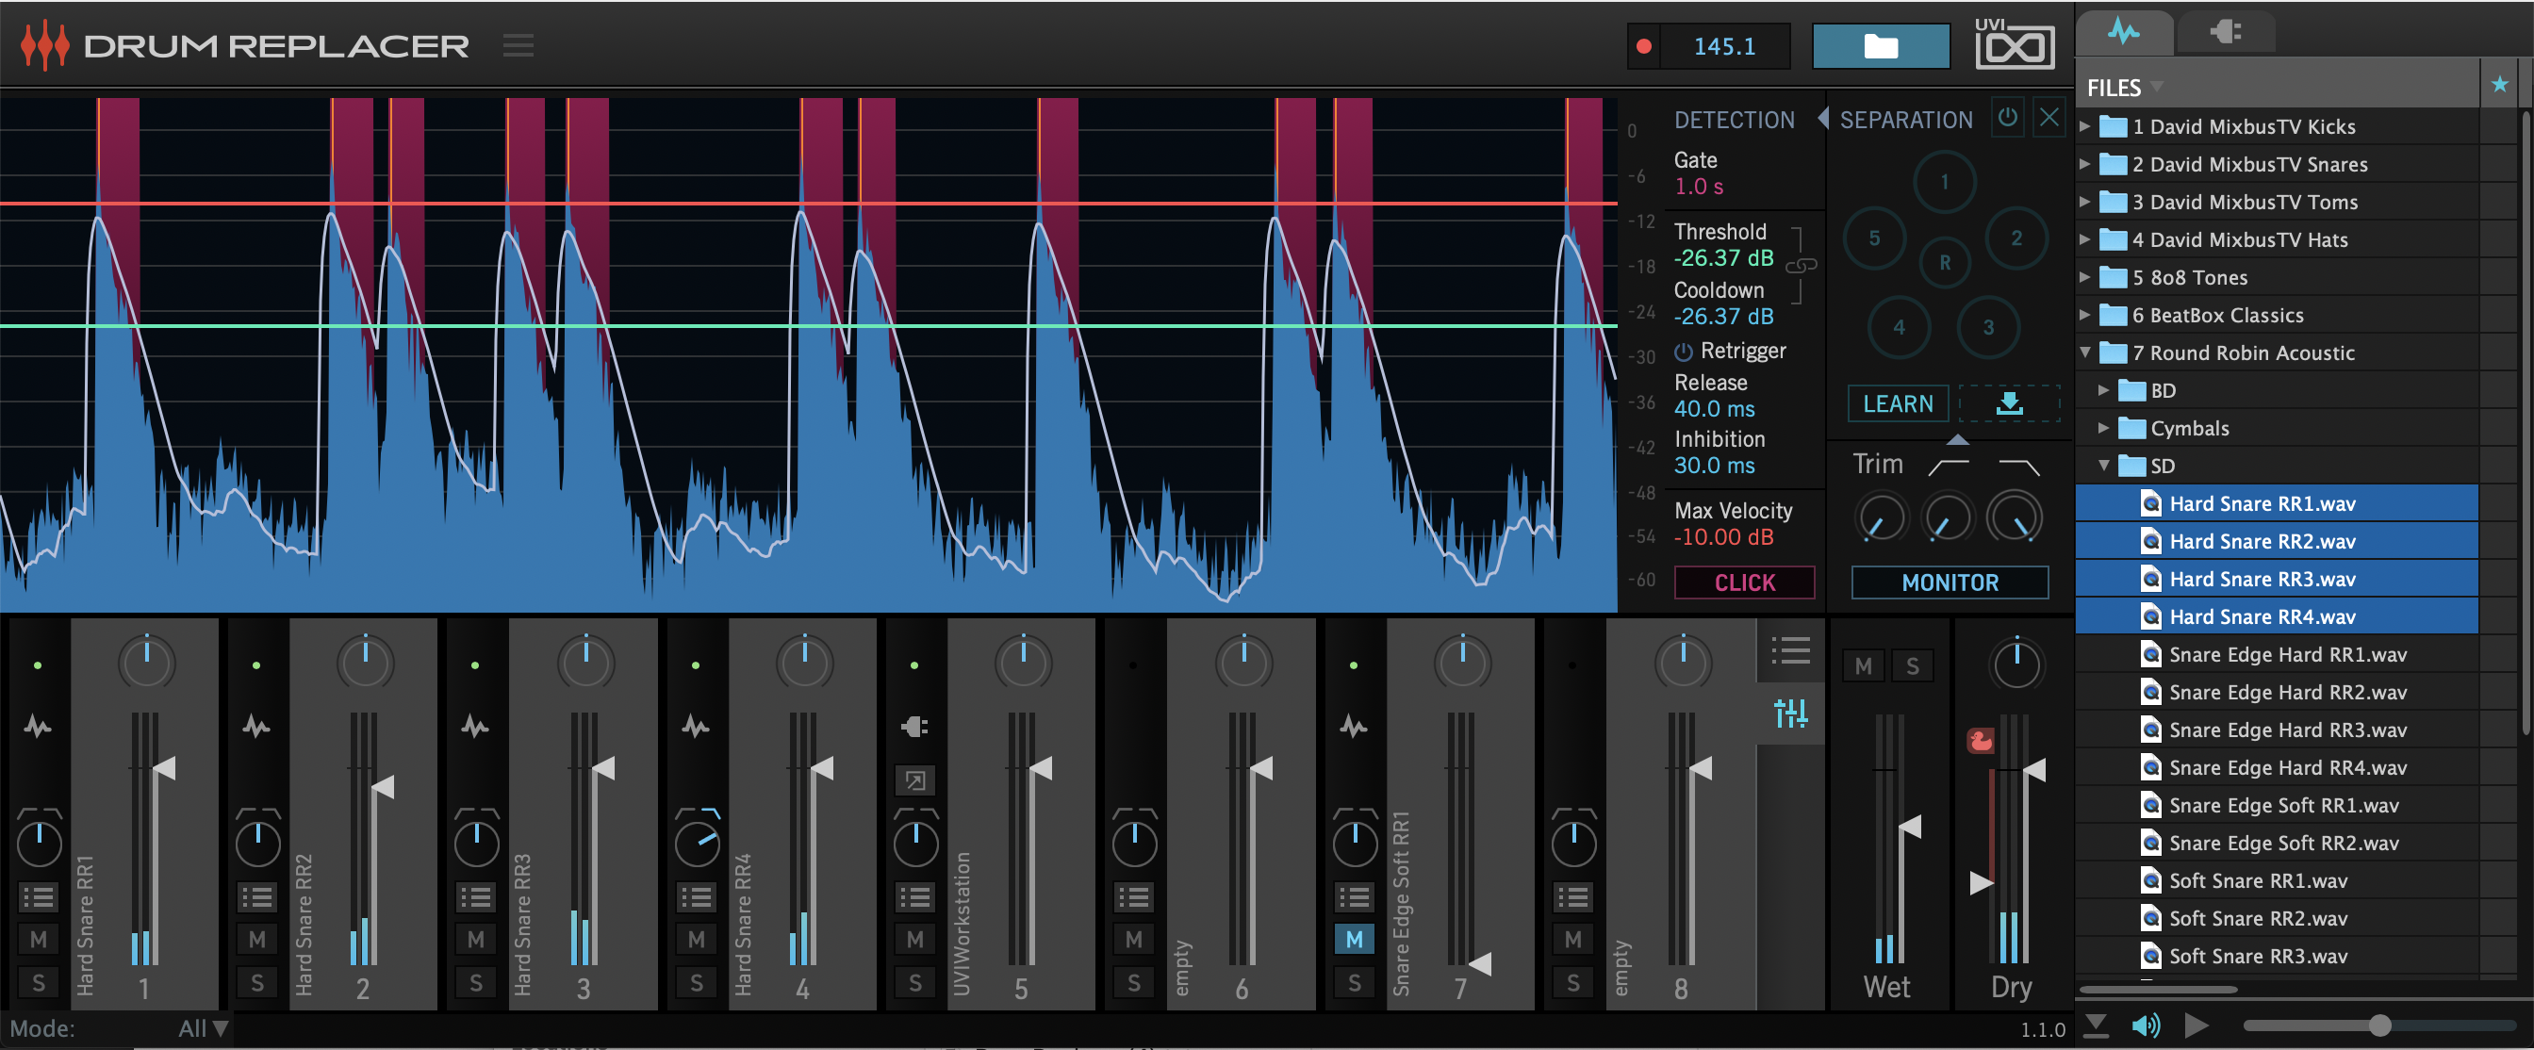The image size is (2534, 1050).
Task: Click the MONITOR button
Action: [x=1950, y=582]
